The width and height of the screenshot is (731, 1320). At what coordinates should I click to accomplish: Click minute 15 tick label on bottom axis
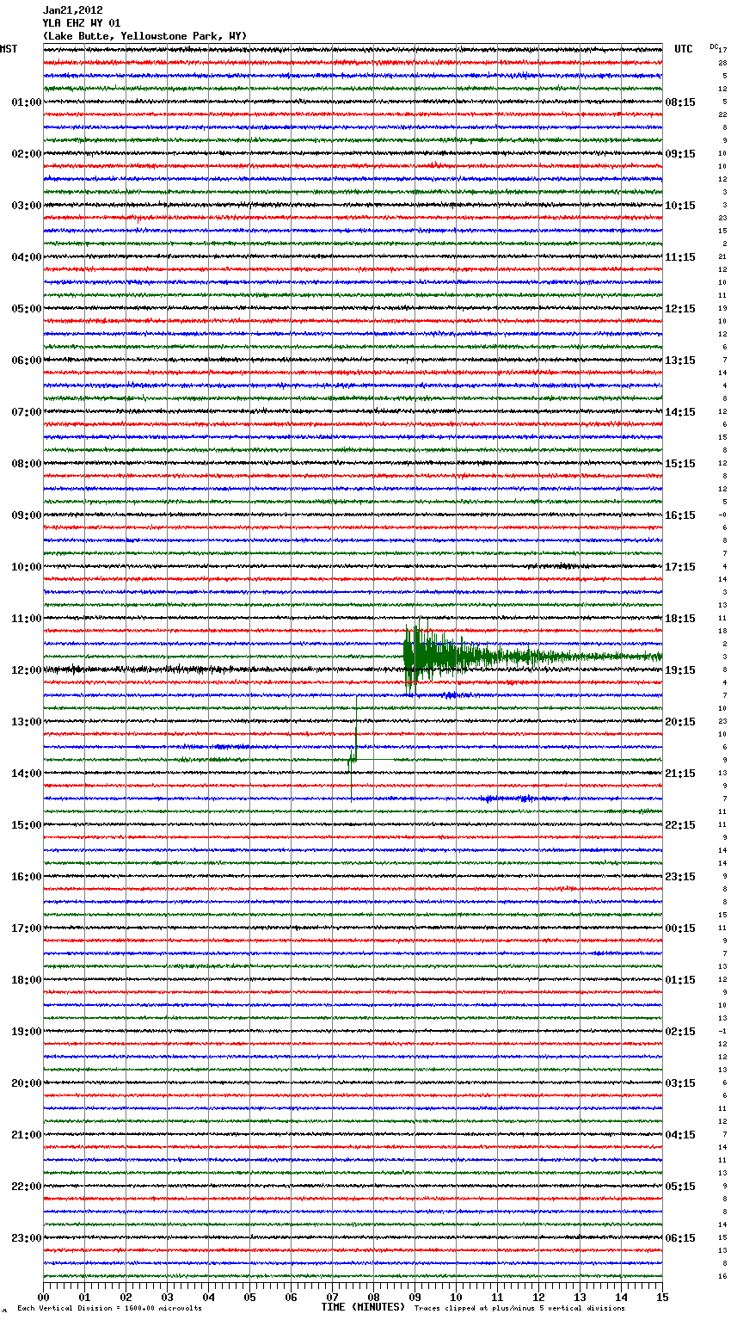click(x=662, y=1297)
